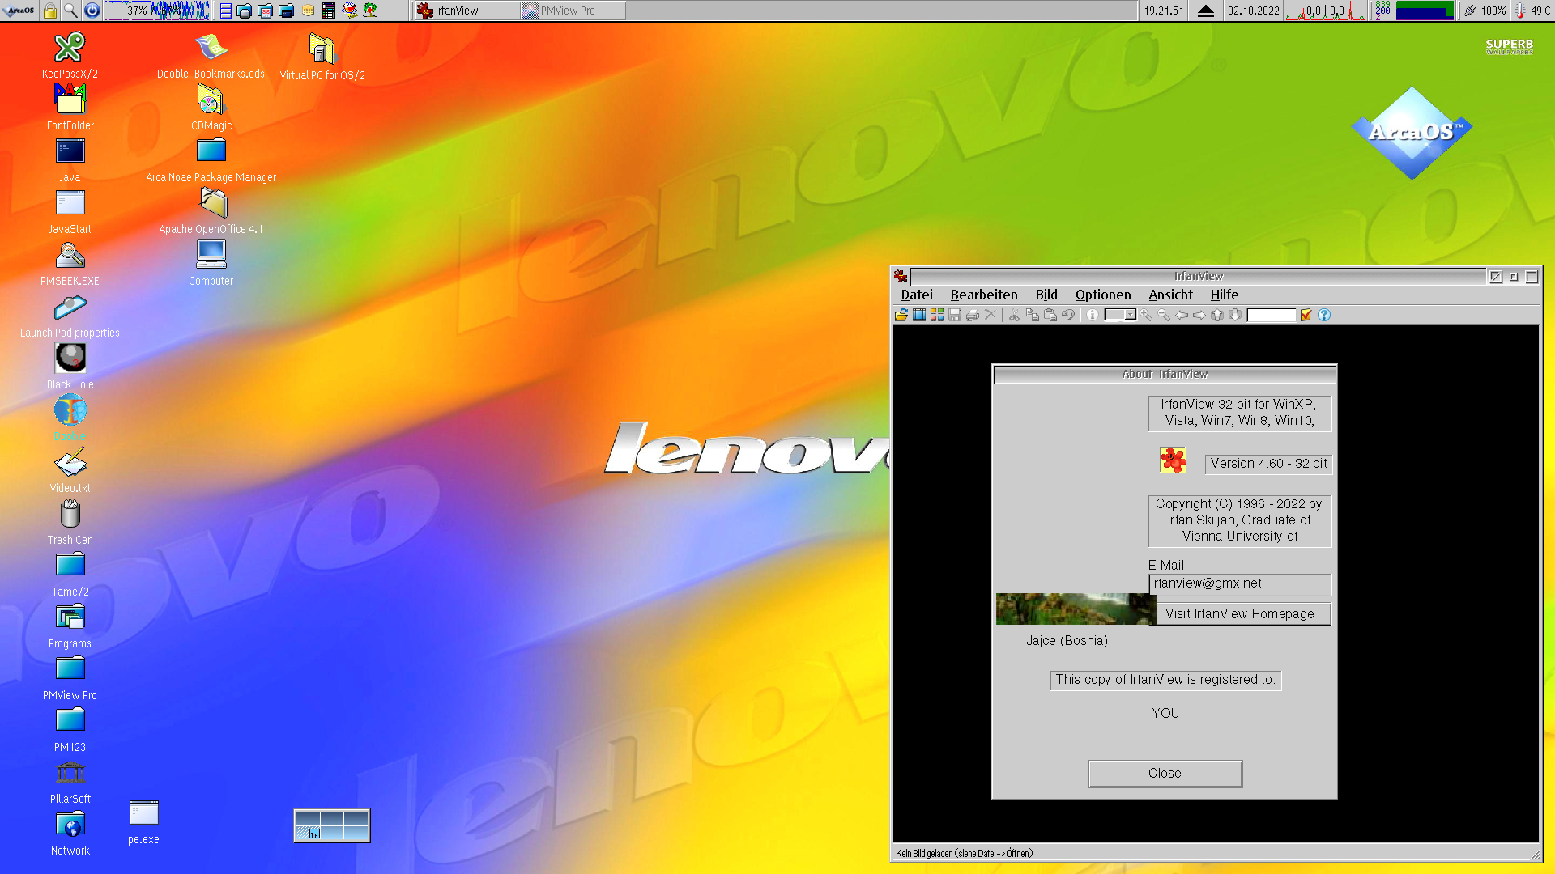Click the battery 100% indicator in top bar

click(1485, 11)
